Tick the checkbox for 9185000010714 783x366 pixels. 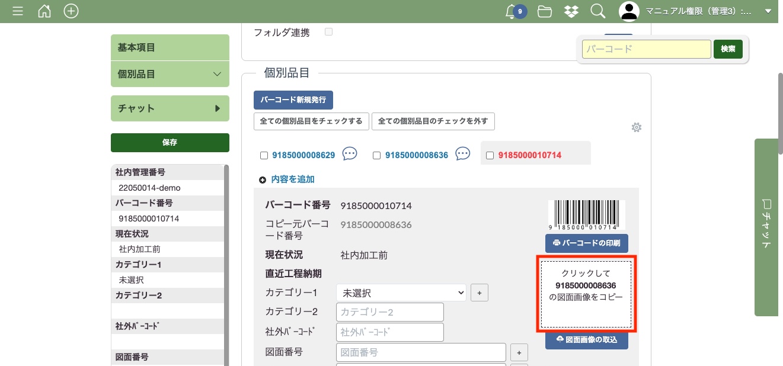point(490,156)
